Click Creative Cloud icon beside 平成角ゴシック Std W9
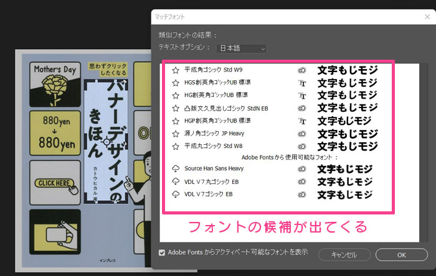The height and width of the screenshot is (276, 436). (302, 70)
